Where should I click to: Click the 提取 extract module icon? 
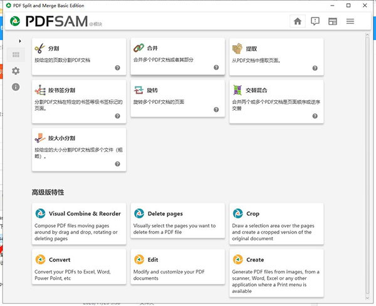[x=238, y=49]
